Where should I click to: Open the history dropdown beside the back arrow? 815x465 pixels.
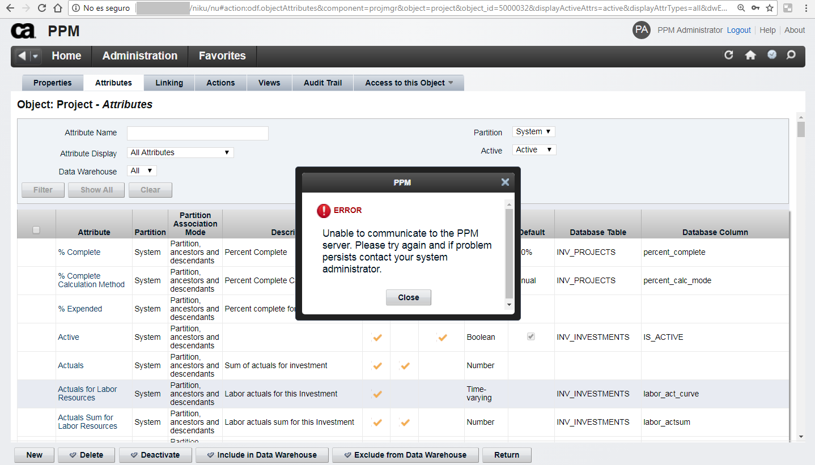[35, 56]
